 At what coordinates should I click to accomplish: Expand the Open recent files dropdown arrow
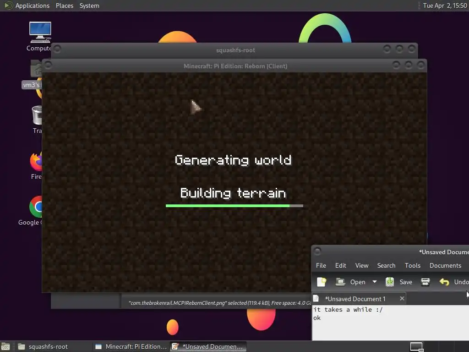pos(375,282)
